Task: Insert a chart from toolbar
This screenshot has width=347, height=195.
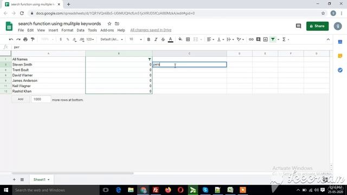Action: [x=265, y=40]
